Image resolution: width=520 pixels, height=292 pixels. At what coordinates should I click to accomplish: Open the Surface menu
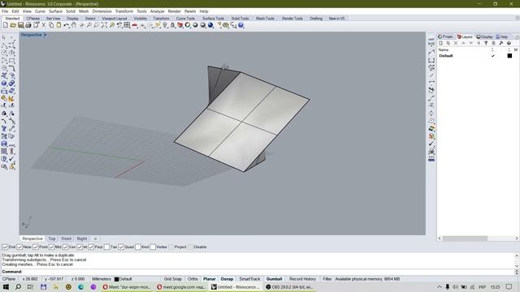55,11
